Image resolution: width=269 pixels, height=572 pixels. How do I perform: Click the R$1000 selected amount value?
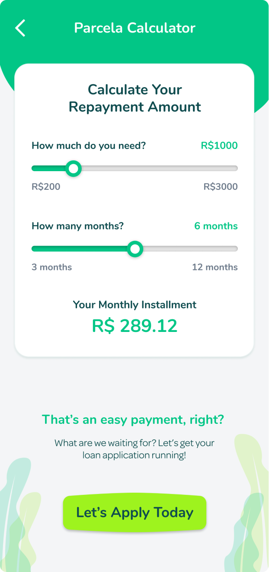click(x=219, y=146)
